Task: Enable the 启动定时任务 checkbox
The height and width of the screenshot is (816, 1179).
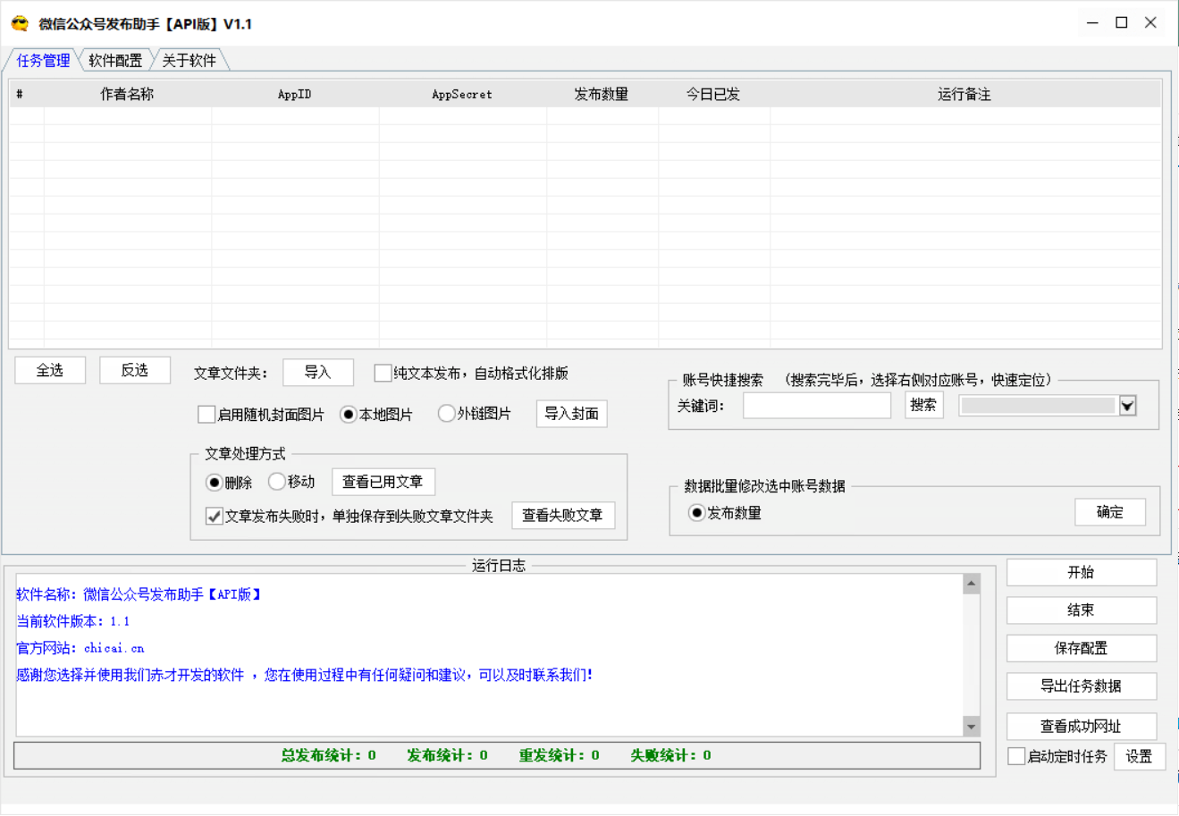Action: [1016, 756]
